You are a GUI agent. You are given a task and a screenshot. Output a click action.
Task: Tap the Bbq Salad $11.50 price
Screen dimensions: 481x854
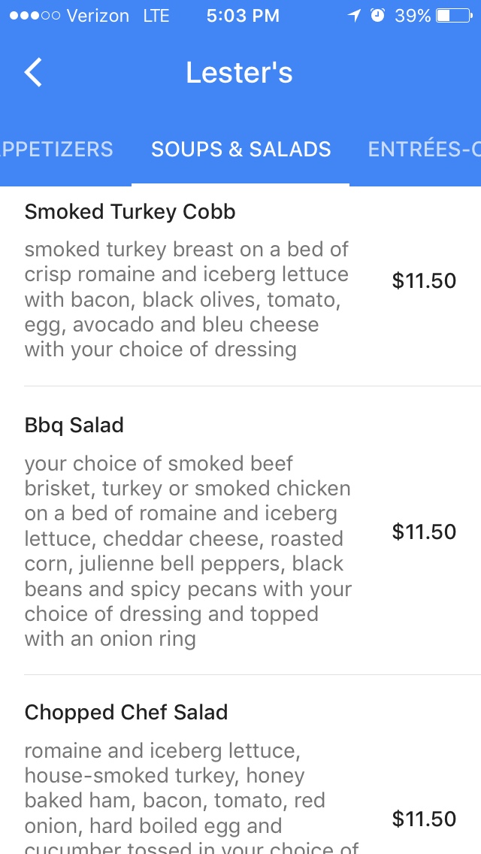(x=424, y=532)
